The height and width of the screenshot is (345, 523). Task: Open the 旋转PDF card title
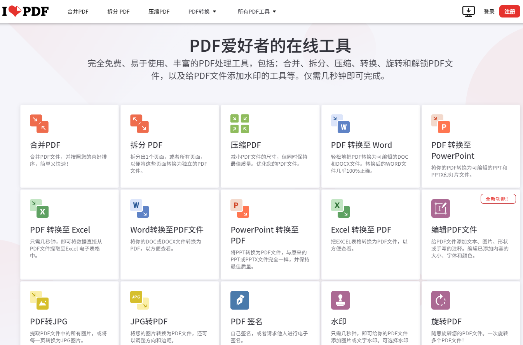point(446,322)
